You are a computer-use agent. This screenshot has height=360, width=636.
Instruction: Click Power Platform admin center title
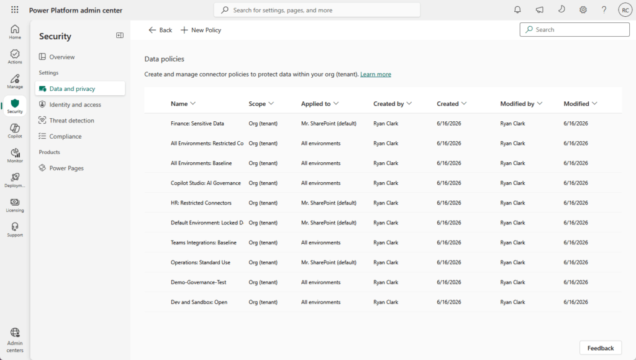point(75,10)
